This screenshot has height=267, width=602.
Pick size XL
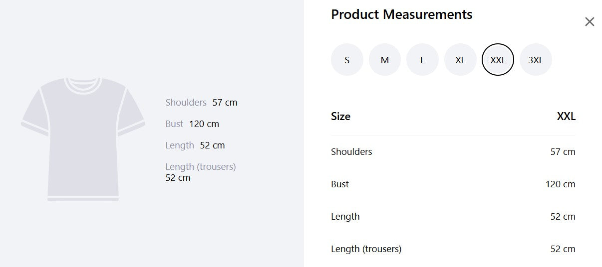point(460,60)
